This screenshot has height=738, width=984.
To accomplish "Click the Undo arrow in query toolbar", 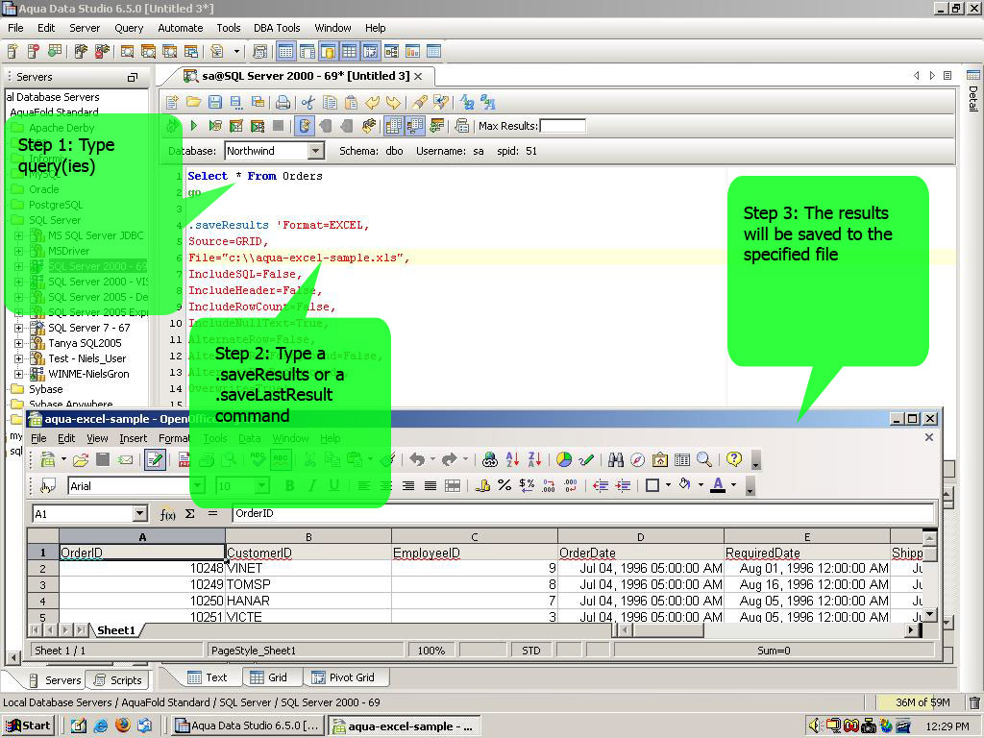I will tap(373, 102).
